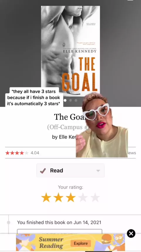Open the Read shelf selector
The width and height of the screenshot is (141, 252).
tap(70, 171)
